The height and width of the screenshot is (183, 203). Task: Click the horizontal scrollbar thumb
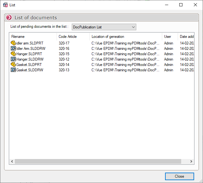pos(98,161)
